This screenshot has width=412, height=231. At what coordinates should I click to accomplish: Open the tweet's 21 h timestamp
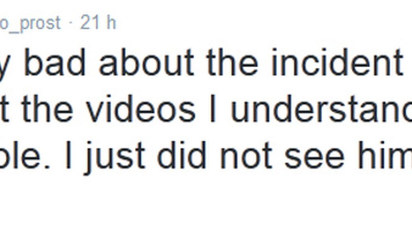[98, 22]
